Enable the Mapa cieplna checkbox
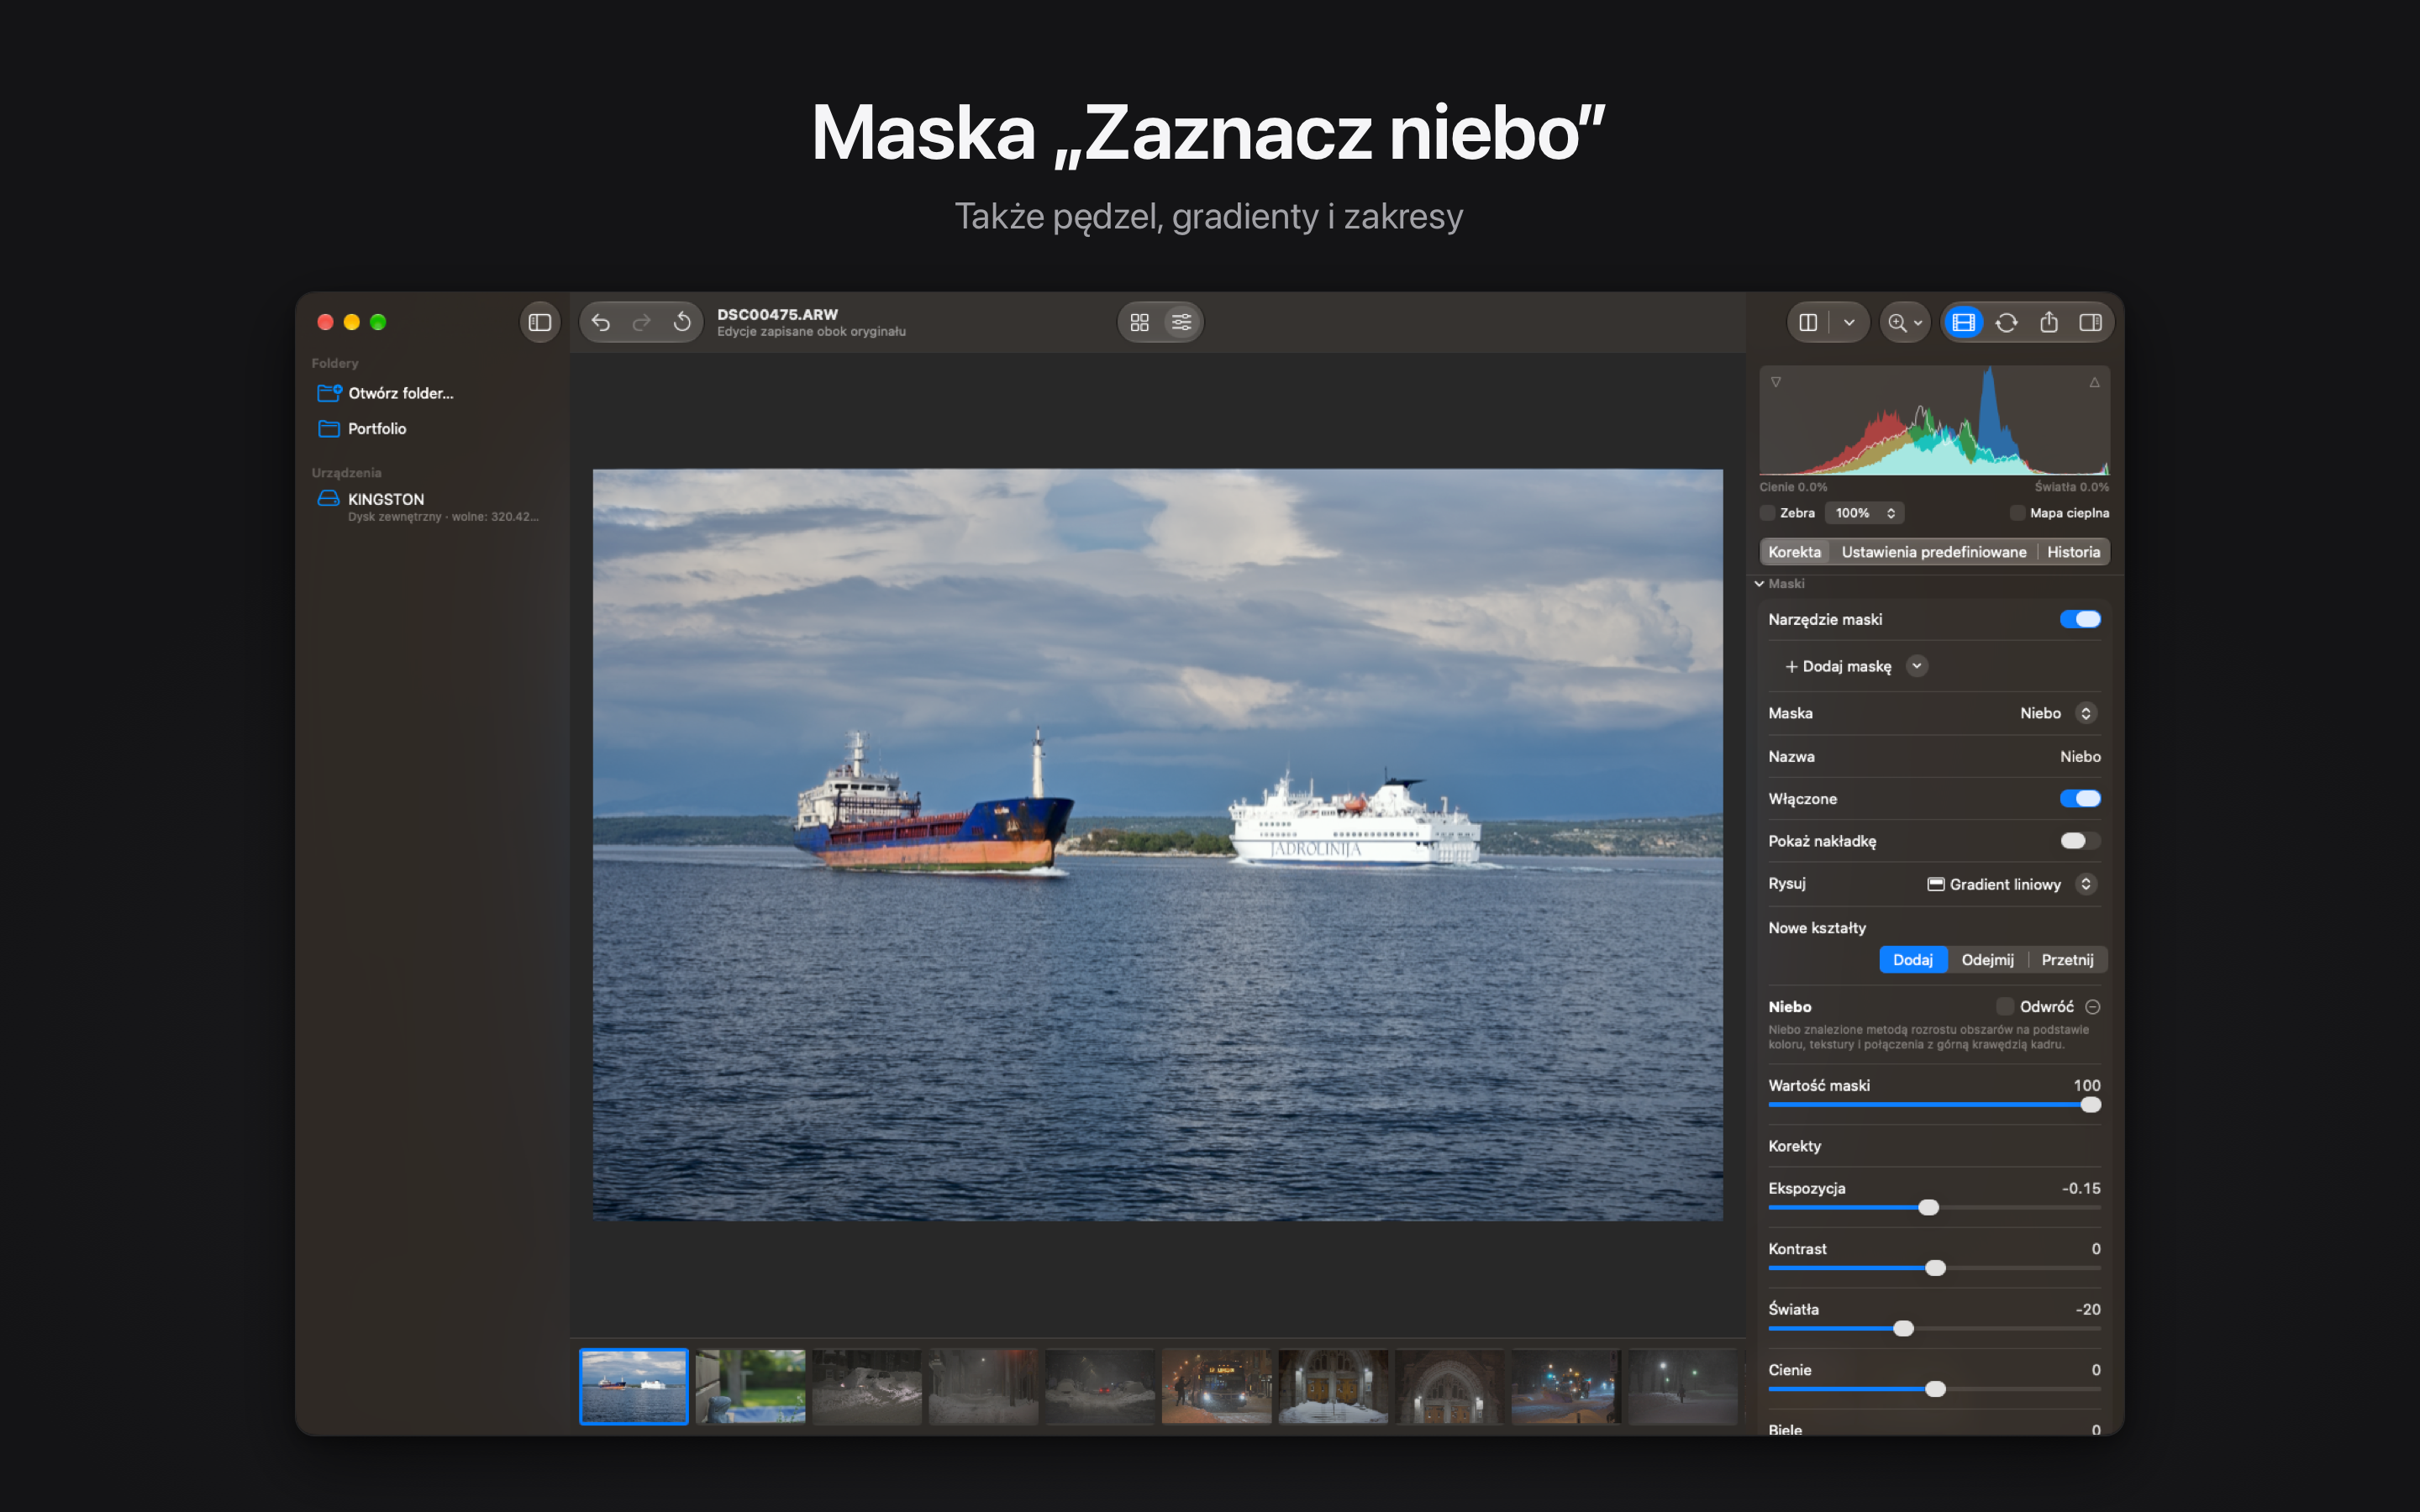2420x1512 pixels. click(x=2017, y=513)
